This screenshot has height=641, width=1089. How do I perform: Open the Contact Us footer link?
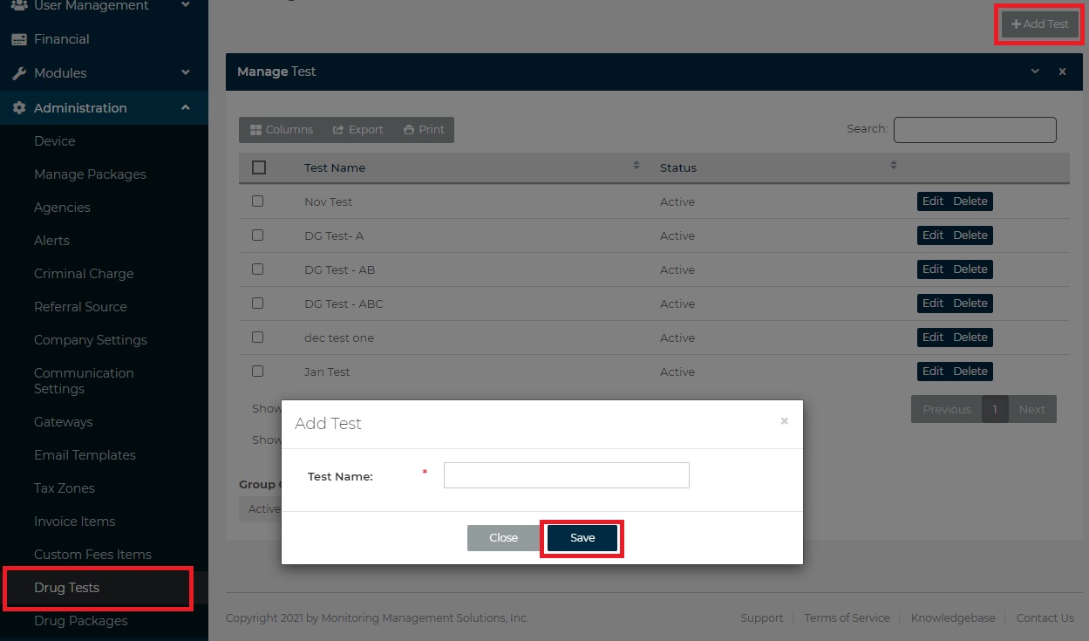click(x=1045, y=617)
